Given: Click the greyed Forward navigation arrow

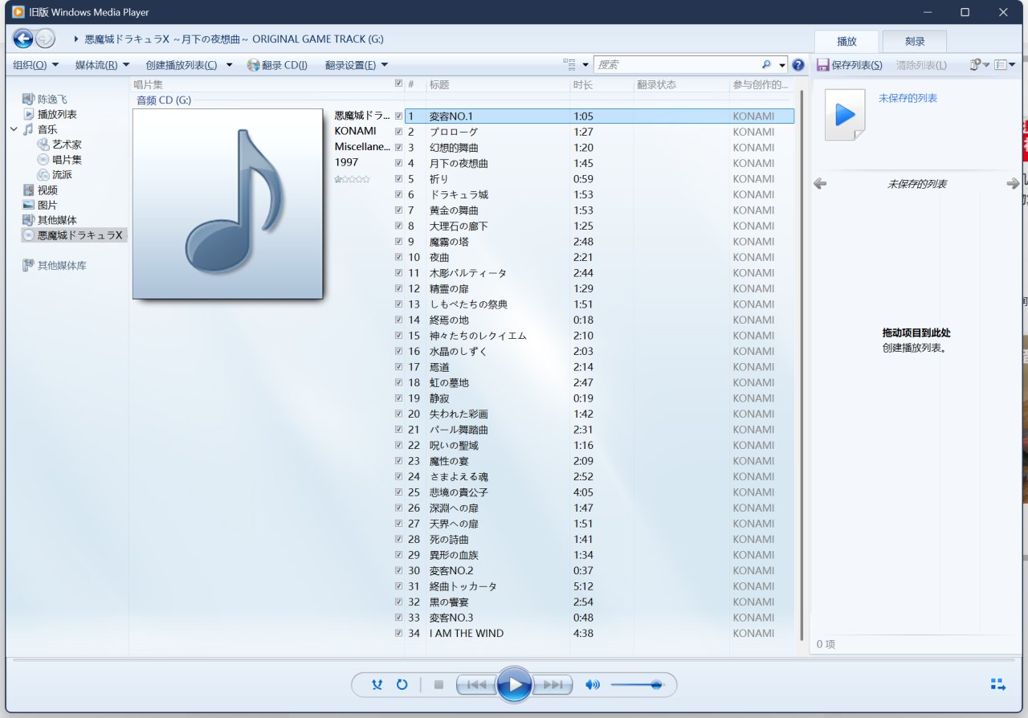Looking at the screenshot, I should pyautogui.click(x=46, y=38).
